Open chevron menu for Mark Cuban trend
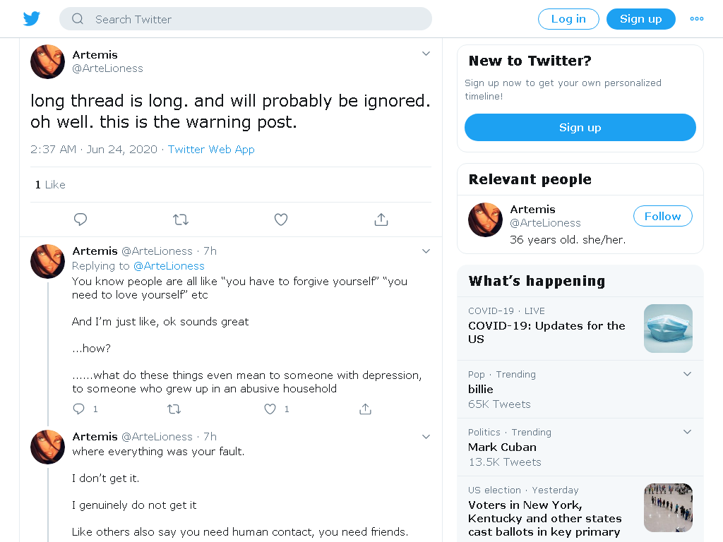Screen dimensions: 723x542 coord(687,432)
